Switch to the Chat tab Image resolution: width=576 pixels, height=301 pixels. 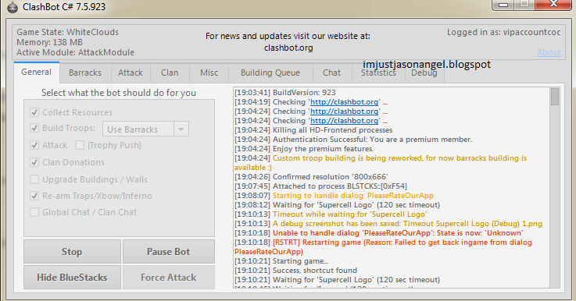tap(331, 73)
